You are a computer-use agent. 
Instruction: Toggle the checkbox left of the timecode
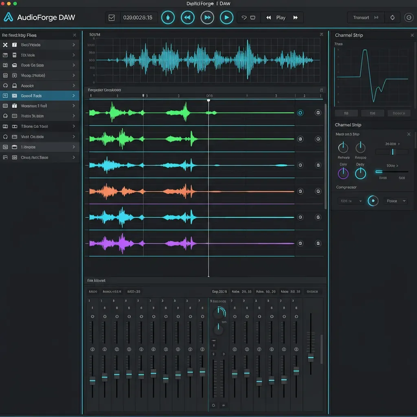click(112, 18)
